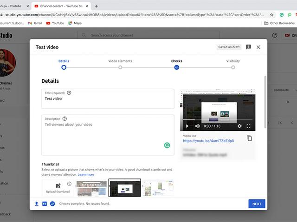Switch to the Channel content Studio tab
Image resolution: width=297 pixels, height=222 pixels.
click(61, 6)
